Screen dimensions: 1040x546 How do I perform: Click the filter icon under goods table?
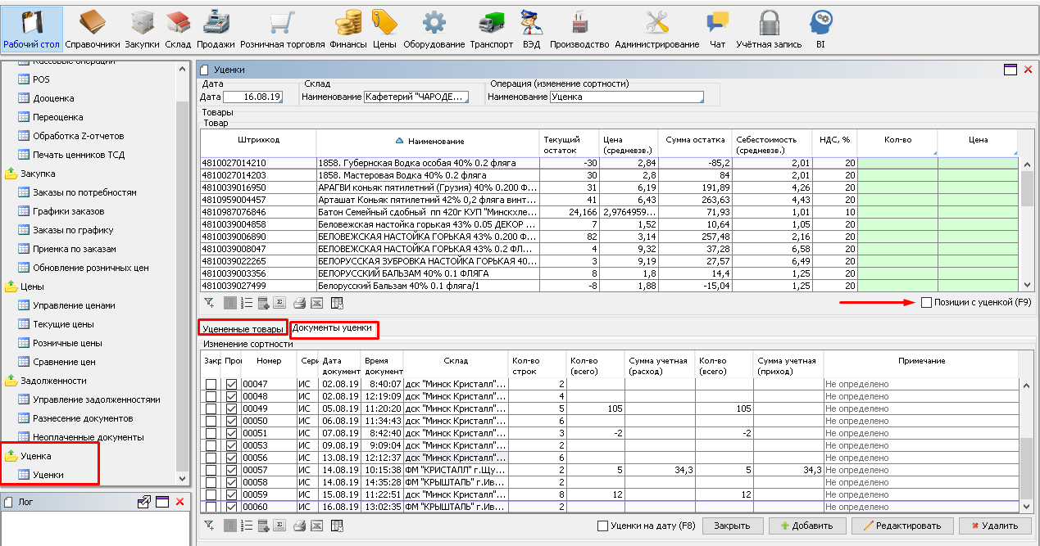point(210,303)
